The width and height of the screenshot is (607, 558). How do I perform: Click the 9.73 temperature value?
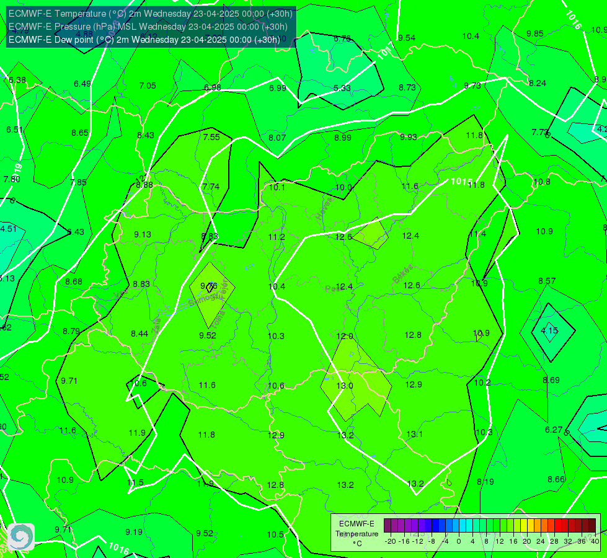pos(472,86)
